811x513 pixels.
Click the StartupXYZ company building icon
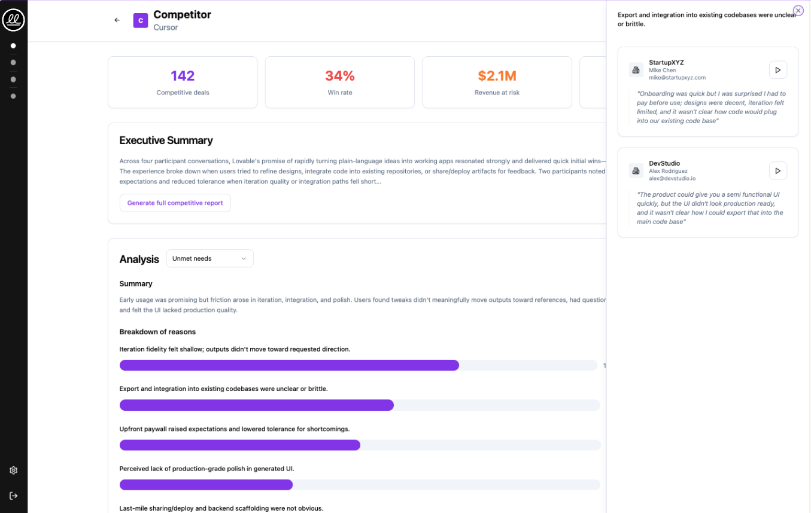pos(636,69)
